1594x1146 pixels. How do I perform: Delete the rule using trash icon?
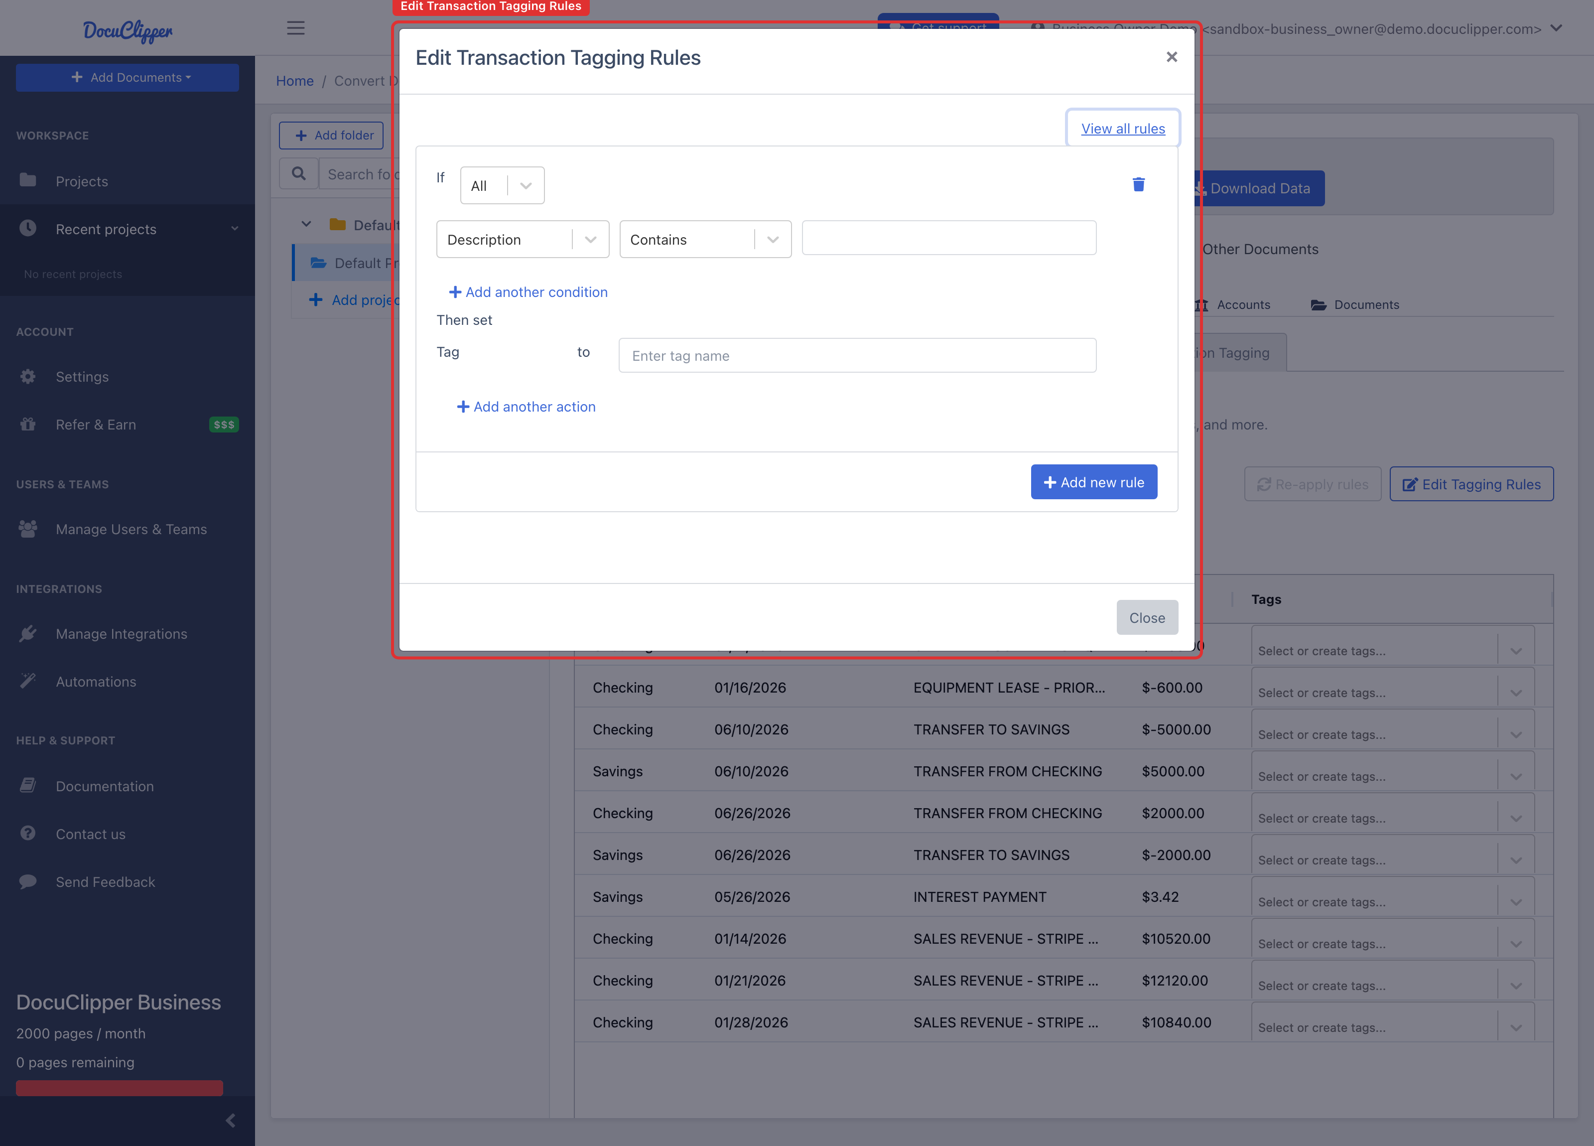(x=1139, y=184)
